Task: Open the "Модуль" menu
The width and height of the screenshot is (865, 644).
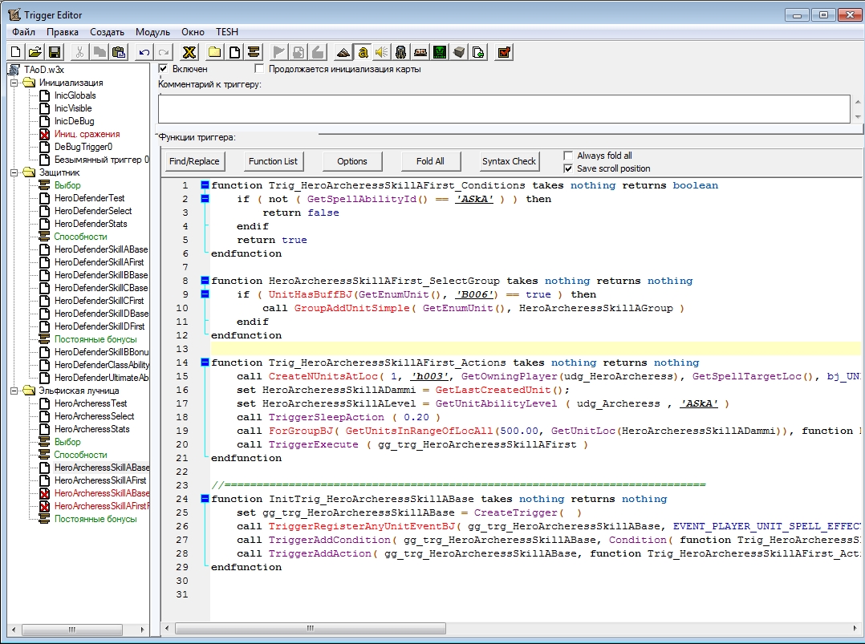Action: 152,32
